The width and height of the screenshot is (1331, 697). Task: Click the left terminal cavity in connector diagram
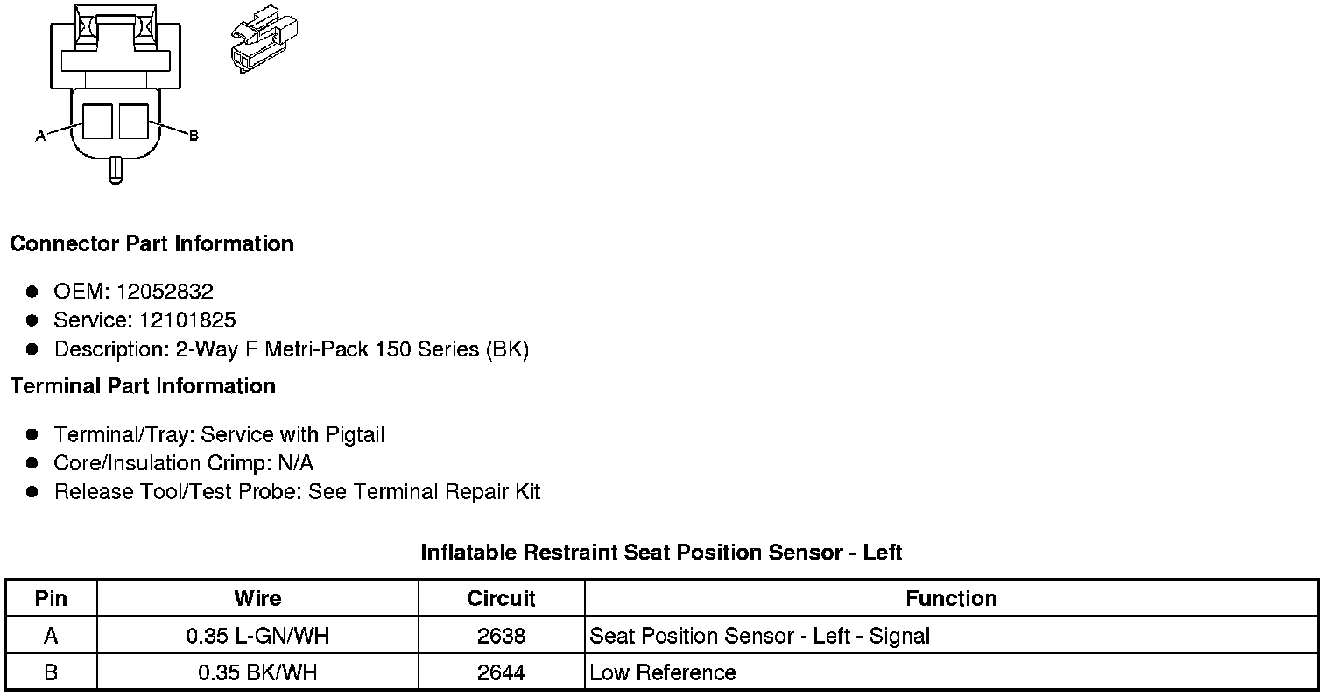[x=98, y=122]
